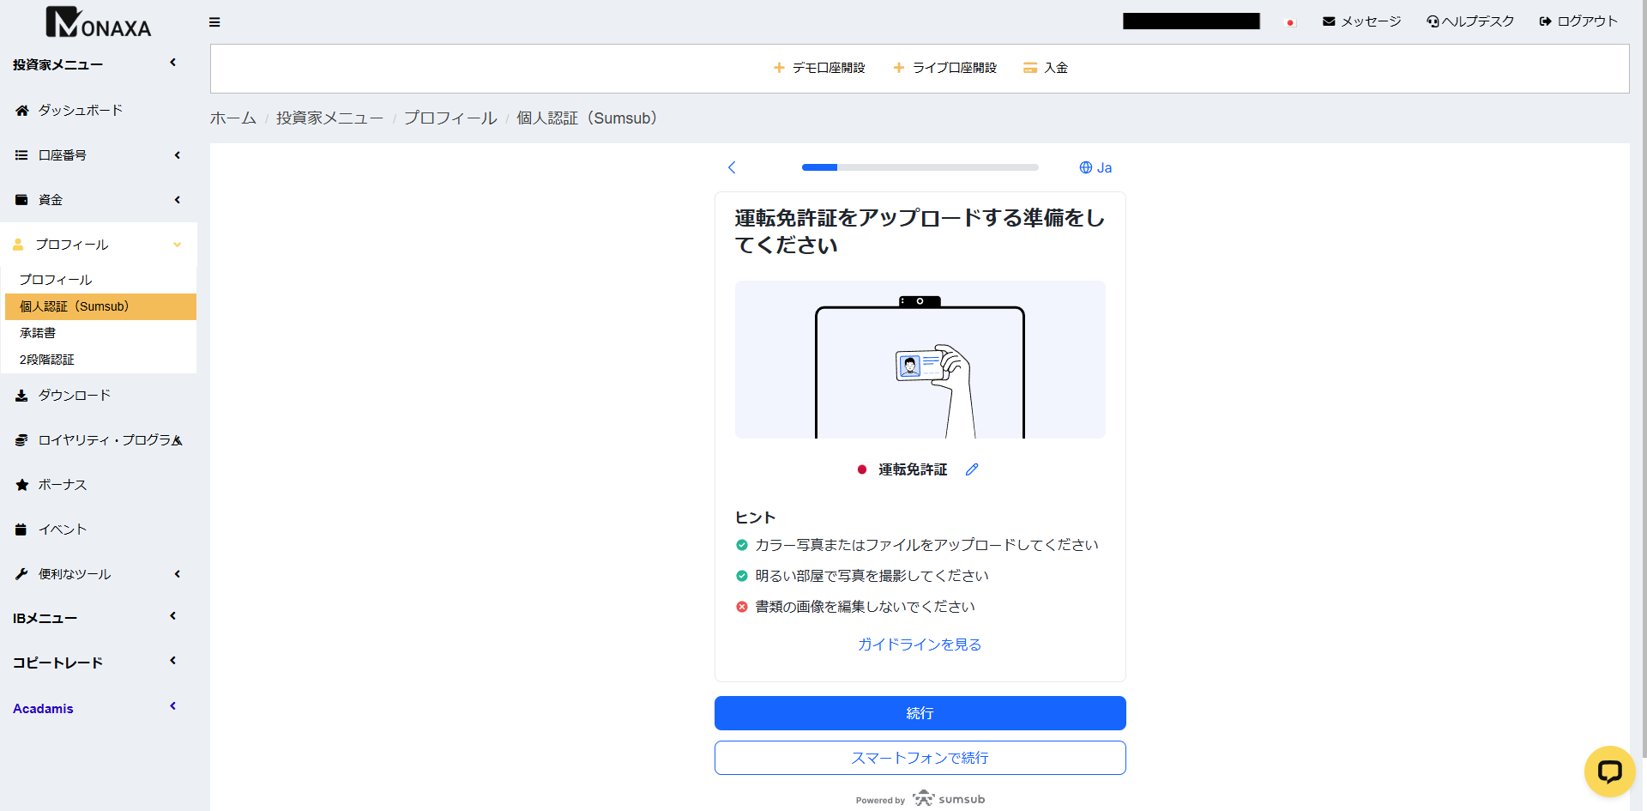1647x811 pixels.
Task: Click the hamburger menu icon
Action: 214,22
